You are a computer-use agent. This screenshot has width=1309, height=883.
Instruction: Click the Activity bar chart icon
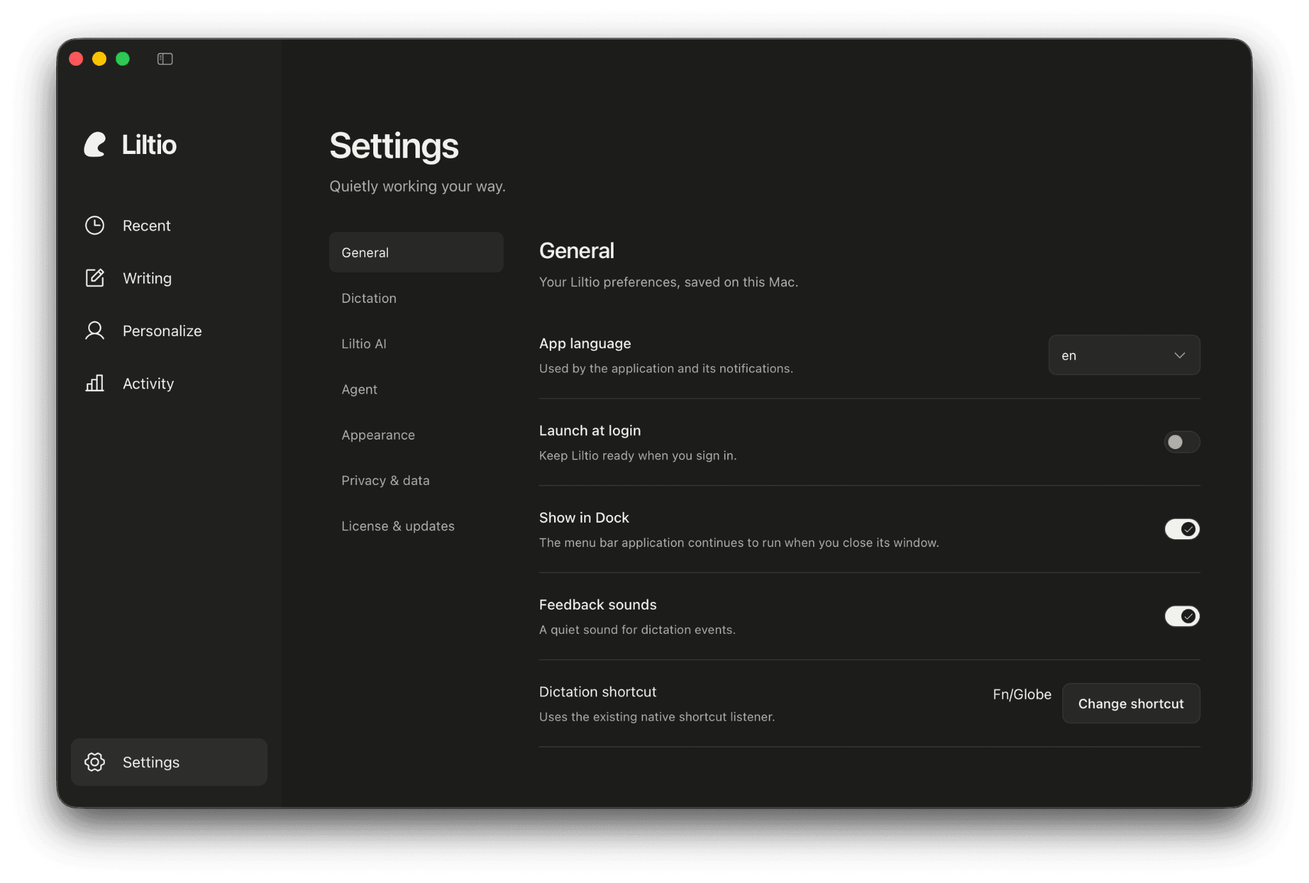click(x=95, y=383)
